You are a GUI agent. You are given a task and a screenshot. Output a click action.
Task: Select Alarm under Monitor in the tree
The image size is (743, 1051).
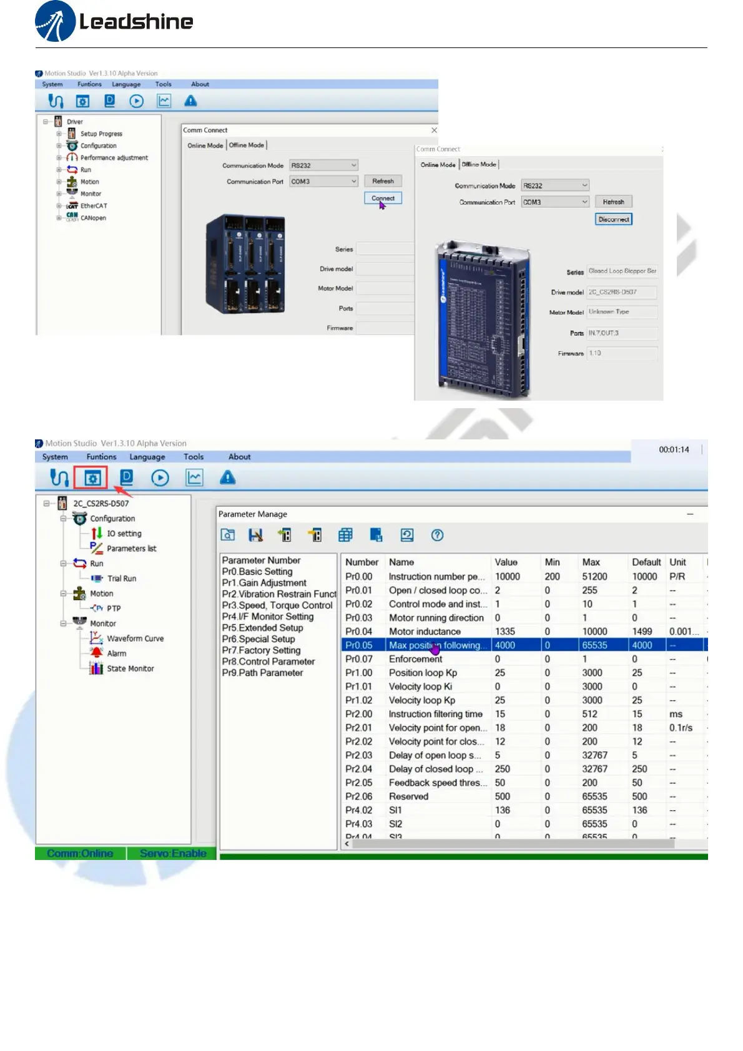pos(116,653)
